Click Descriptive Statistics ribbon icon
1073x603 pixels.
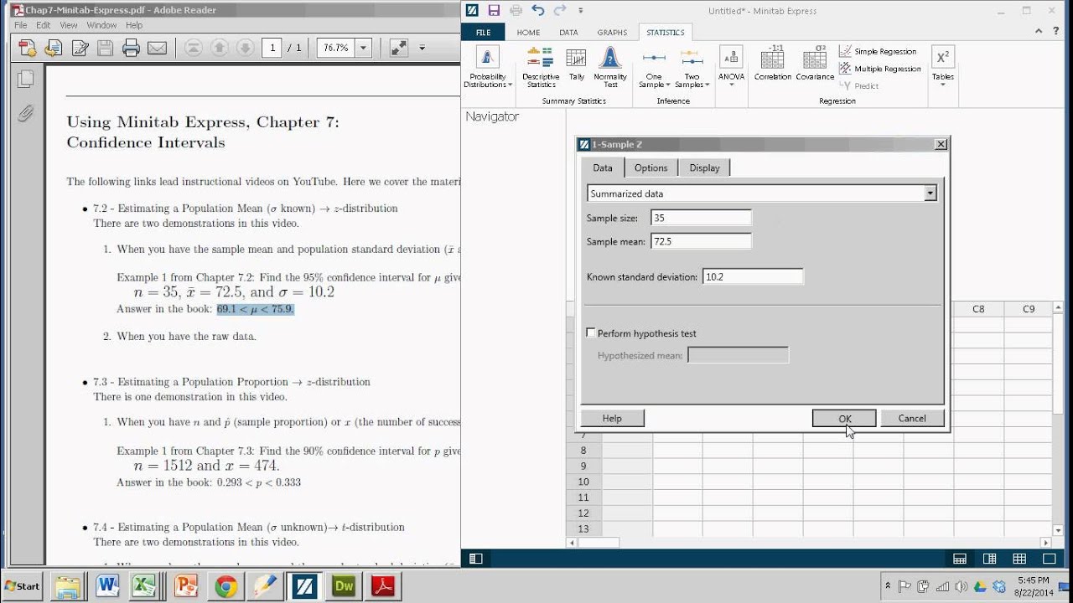[x=541, y=67]
